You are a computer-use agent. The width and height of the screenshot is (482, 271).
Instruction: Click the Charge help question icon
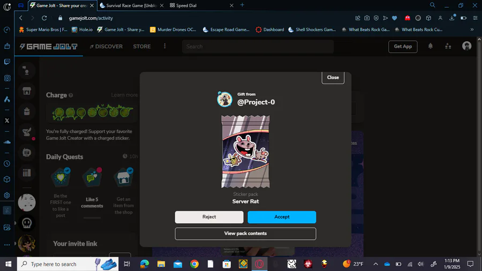[71, 95]
